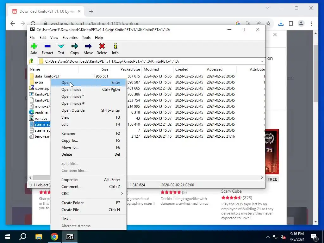Select the extra folder icon
This screenshot has height=243, width=324.
pos(32,82)
